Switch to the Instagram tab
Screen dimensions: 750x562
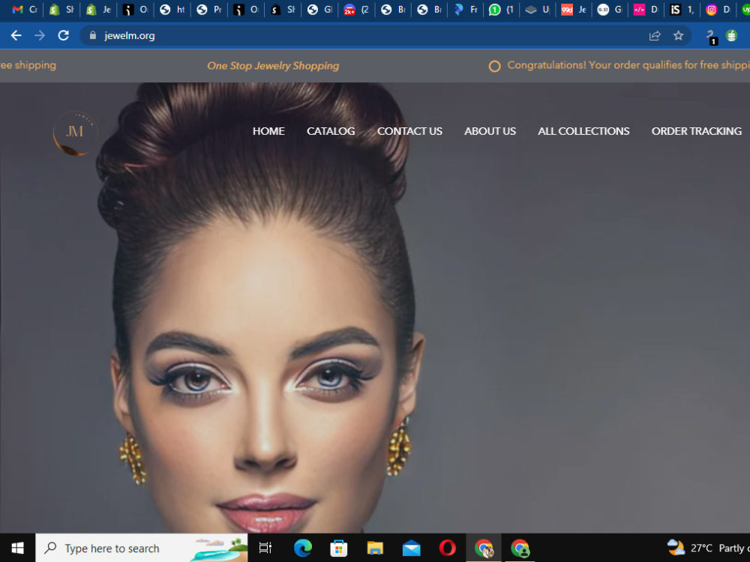pos(718,10)
